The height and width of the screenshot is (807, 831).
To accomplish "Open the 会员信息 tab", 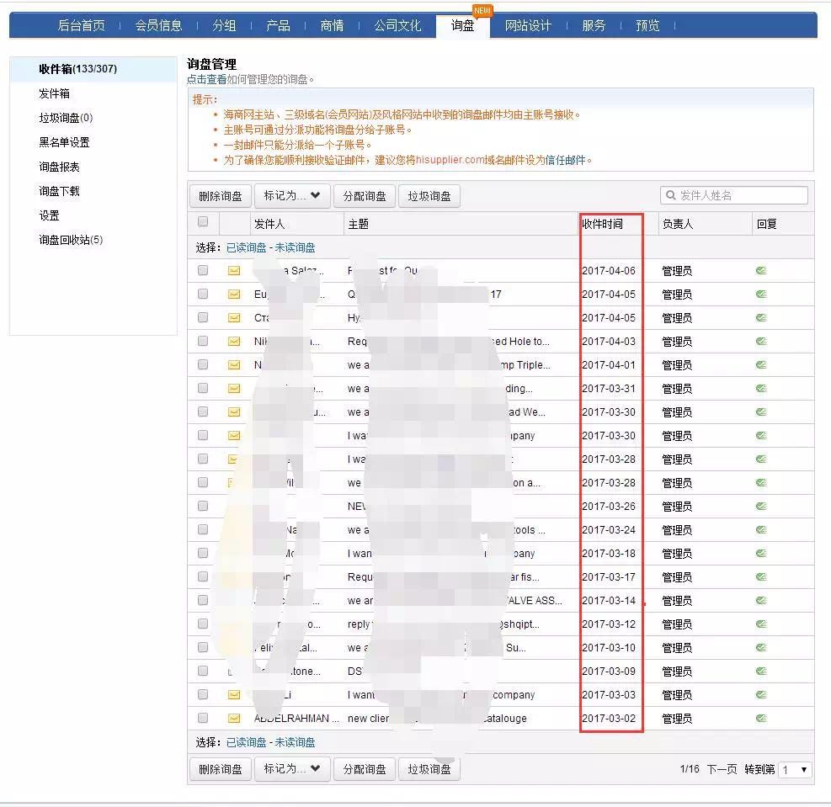I will pos(158,25).
